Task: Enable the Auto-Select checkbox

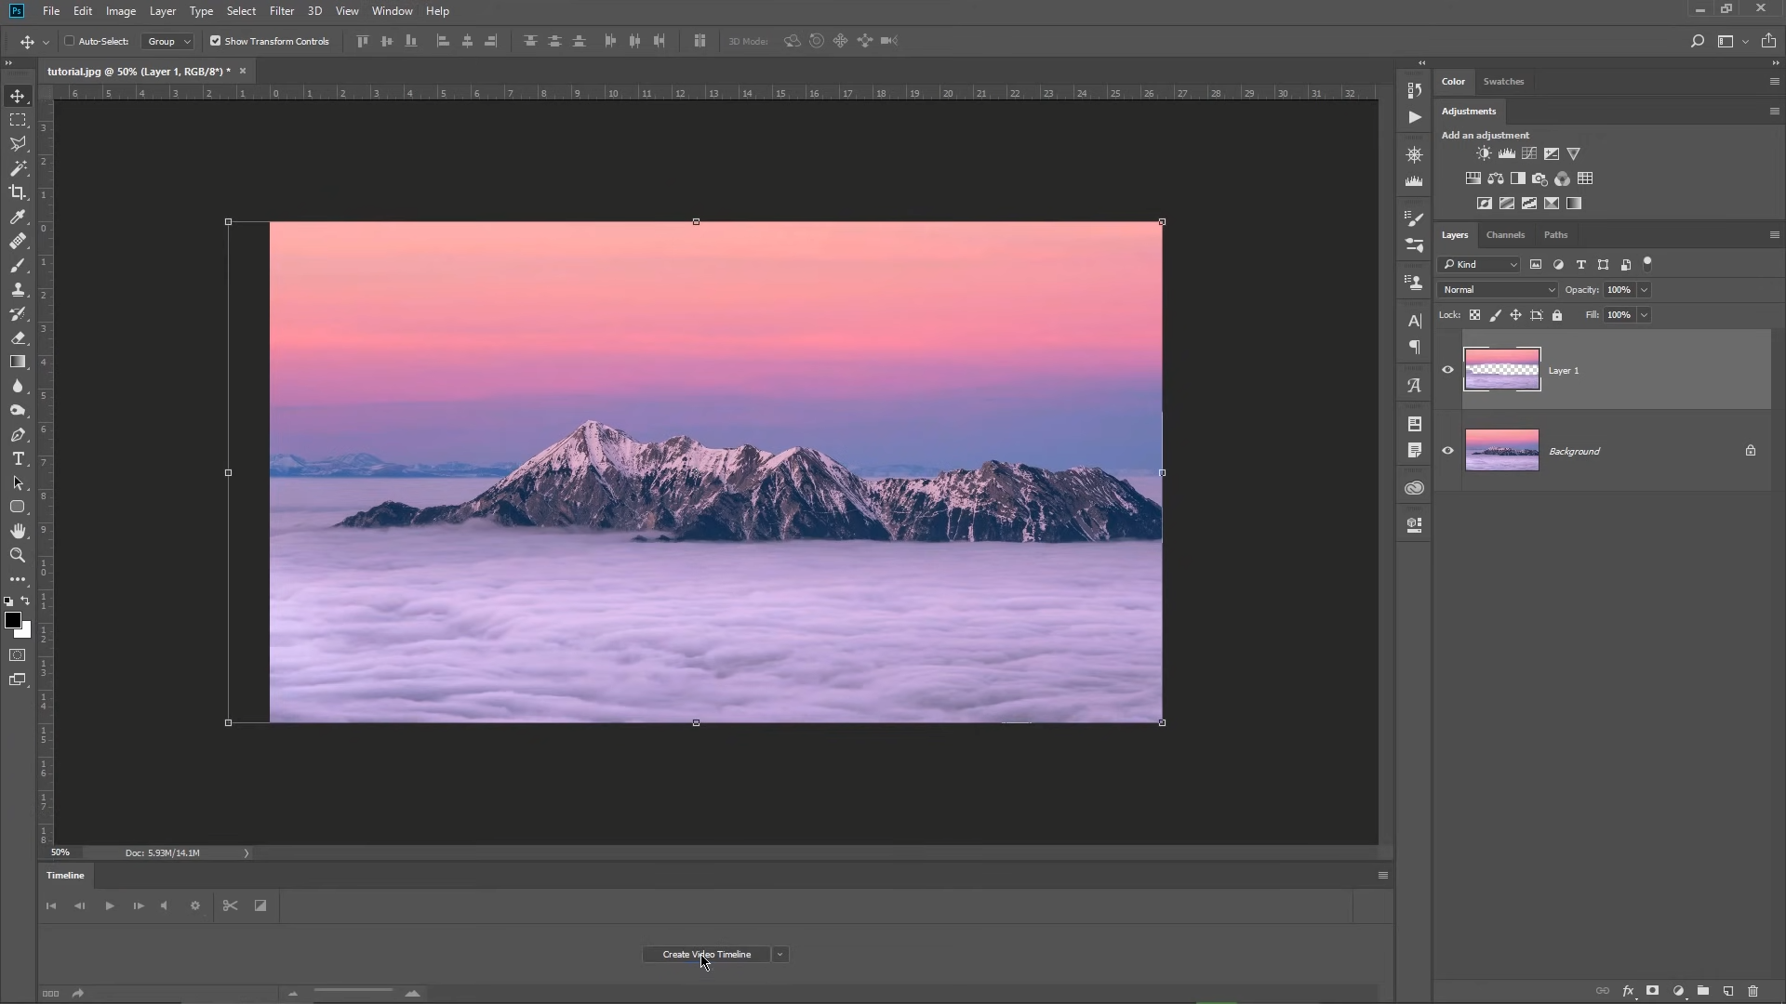Action: click(70, 41)
